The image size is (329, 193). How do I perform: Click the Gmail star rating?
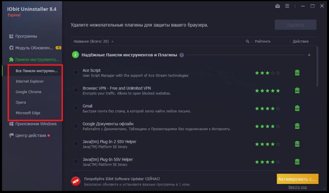[x=267, y=108]
